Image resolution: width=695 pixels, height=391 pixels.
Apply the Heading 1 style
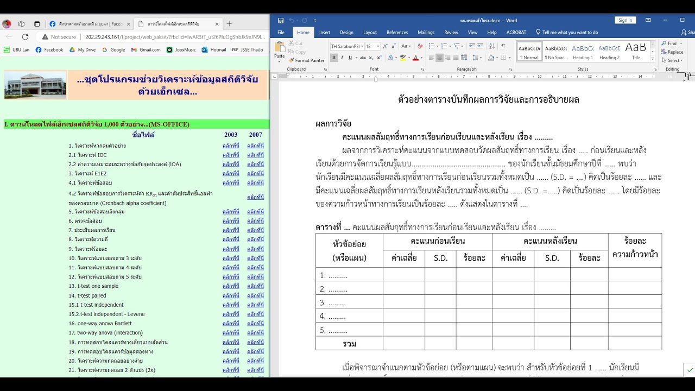583,51
